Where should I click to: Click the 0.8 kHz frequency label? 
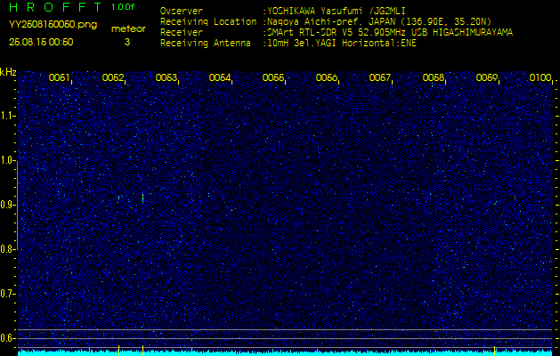(7, 249)
